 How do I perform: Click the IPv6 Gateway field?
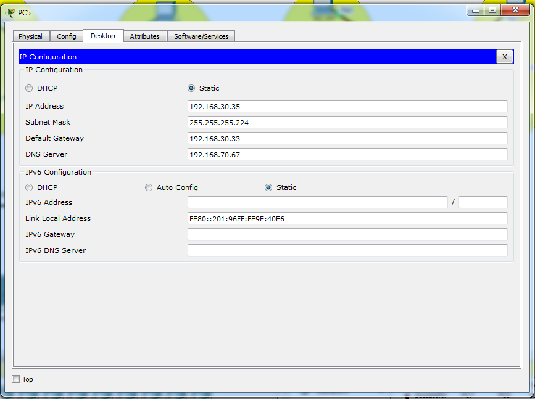point(347,234)
